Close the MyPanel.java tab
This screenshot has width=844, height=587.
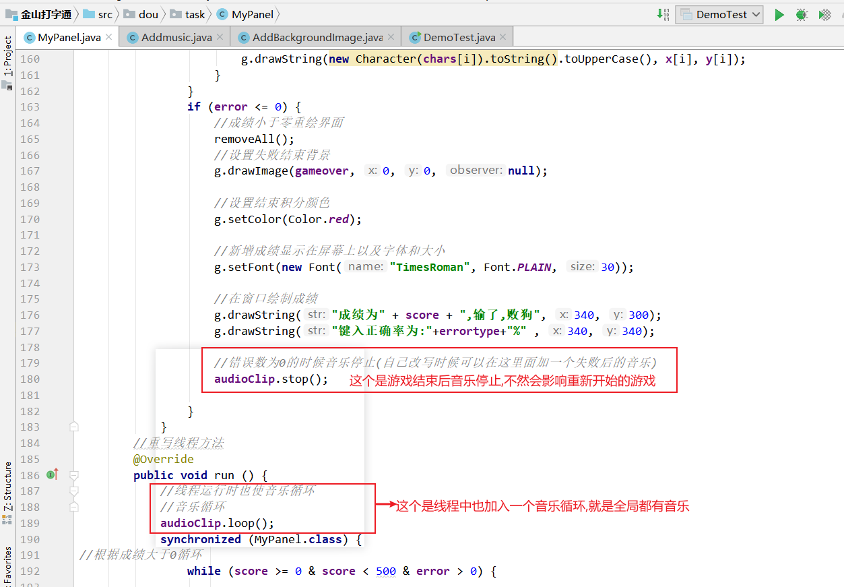point(109,37)
